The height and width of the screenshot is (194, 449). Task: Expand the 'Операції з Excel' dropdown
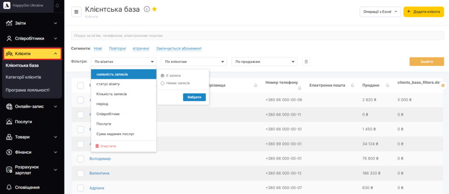(x=379, y=12)
